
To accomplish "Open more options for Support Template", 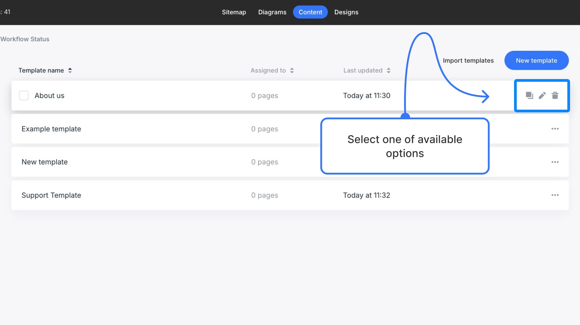I will (x=555, y=195).
